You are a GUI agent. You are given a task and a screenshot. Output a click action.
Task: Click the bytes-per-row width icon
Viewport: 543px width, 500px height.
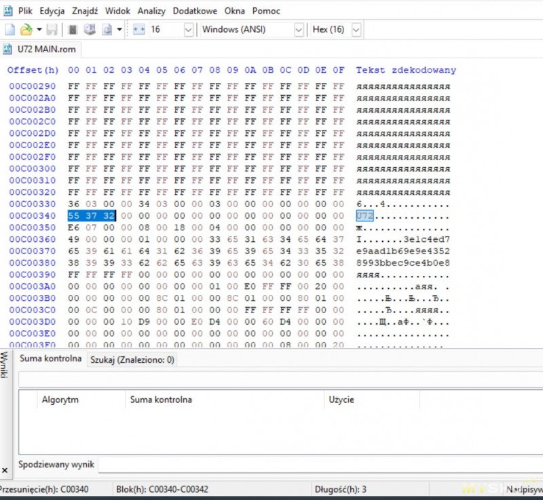(x=138, y=30)
